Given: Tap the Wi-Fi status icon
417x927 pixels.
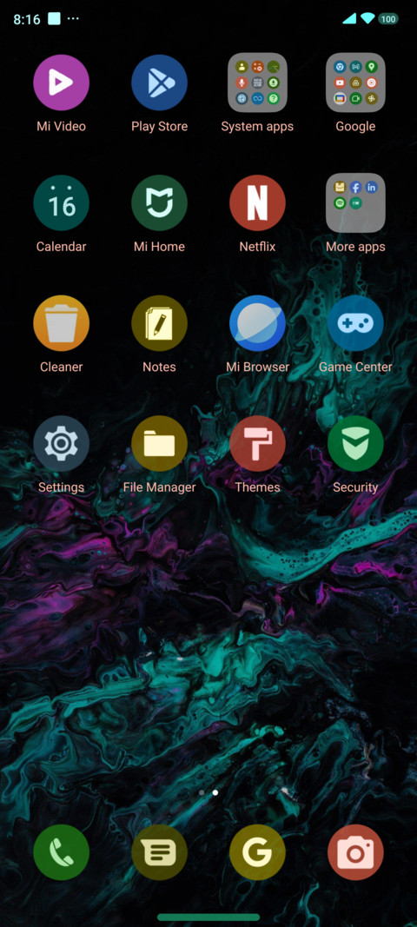Looking at the screenshot, I should [367, 19].
